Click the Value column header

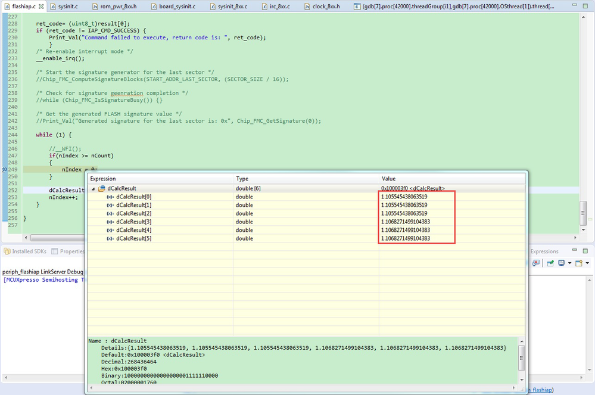tap(452, 179)
